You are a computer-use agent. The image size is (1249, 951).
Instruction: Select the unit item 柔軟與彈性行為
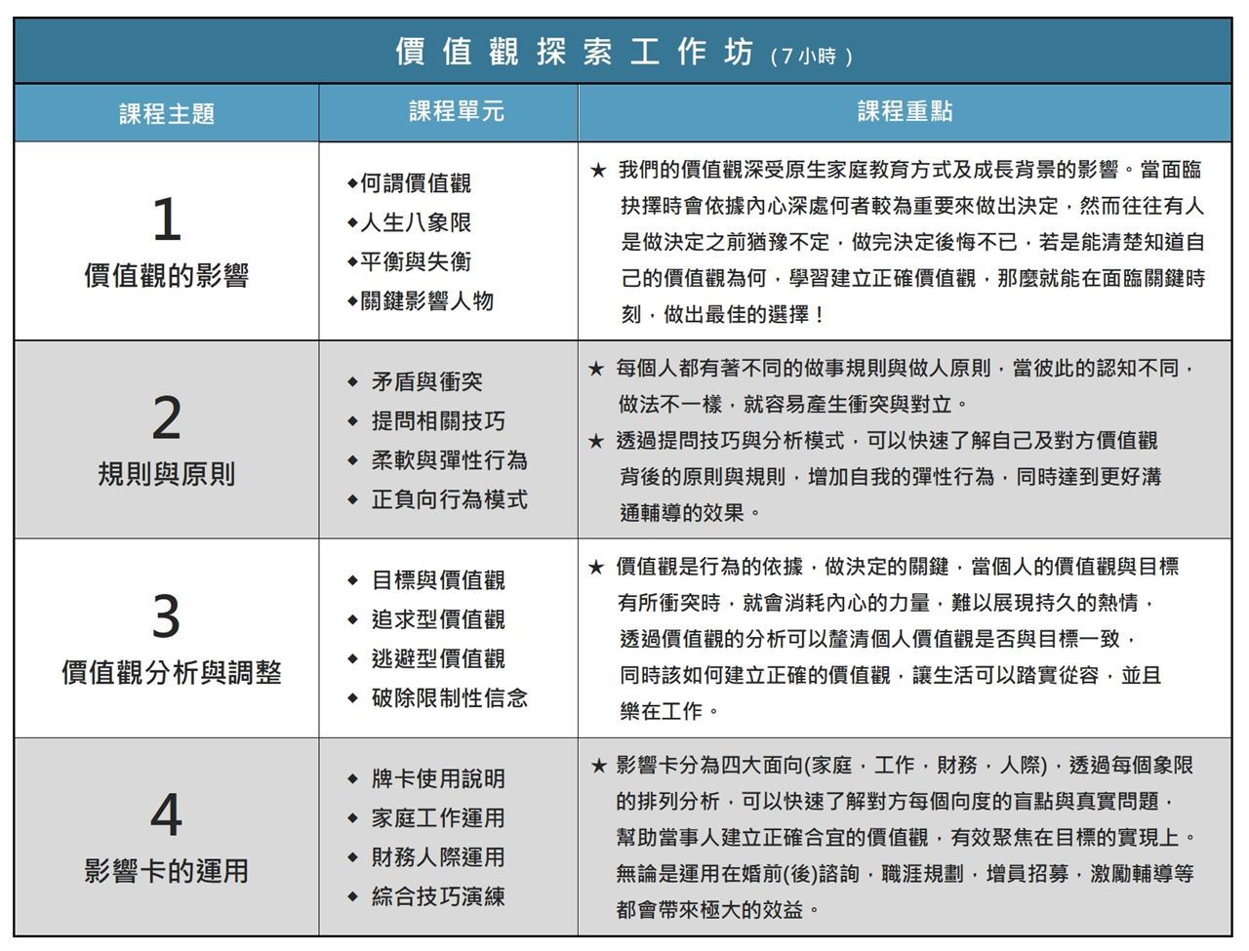pyautogui.click(x=449, y=460)
